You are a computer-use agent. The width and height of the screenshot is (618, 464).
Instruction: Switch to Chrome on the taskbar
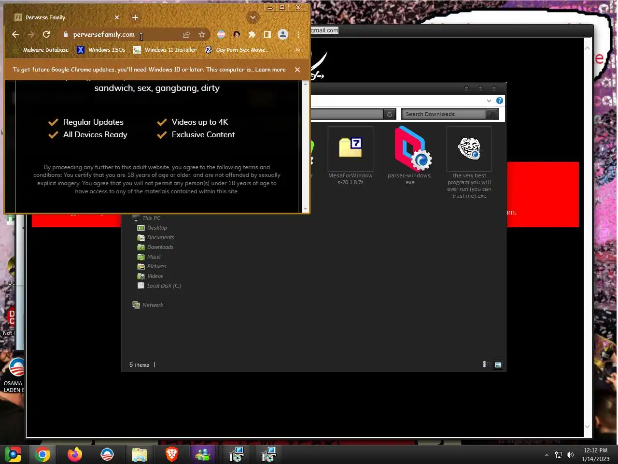(x=42, y=454)
